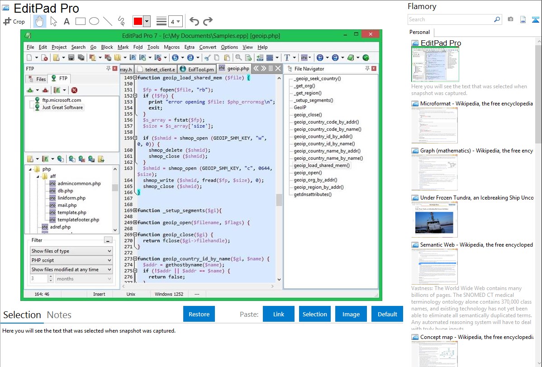The image size is (542, 367).
Task: Click the magnifier Find icon in EditPad toolbar
Action: [238, 58]
